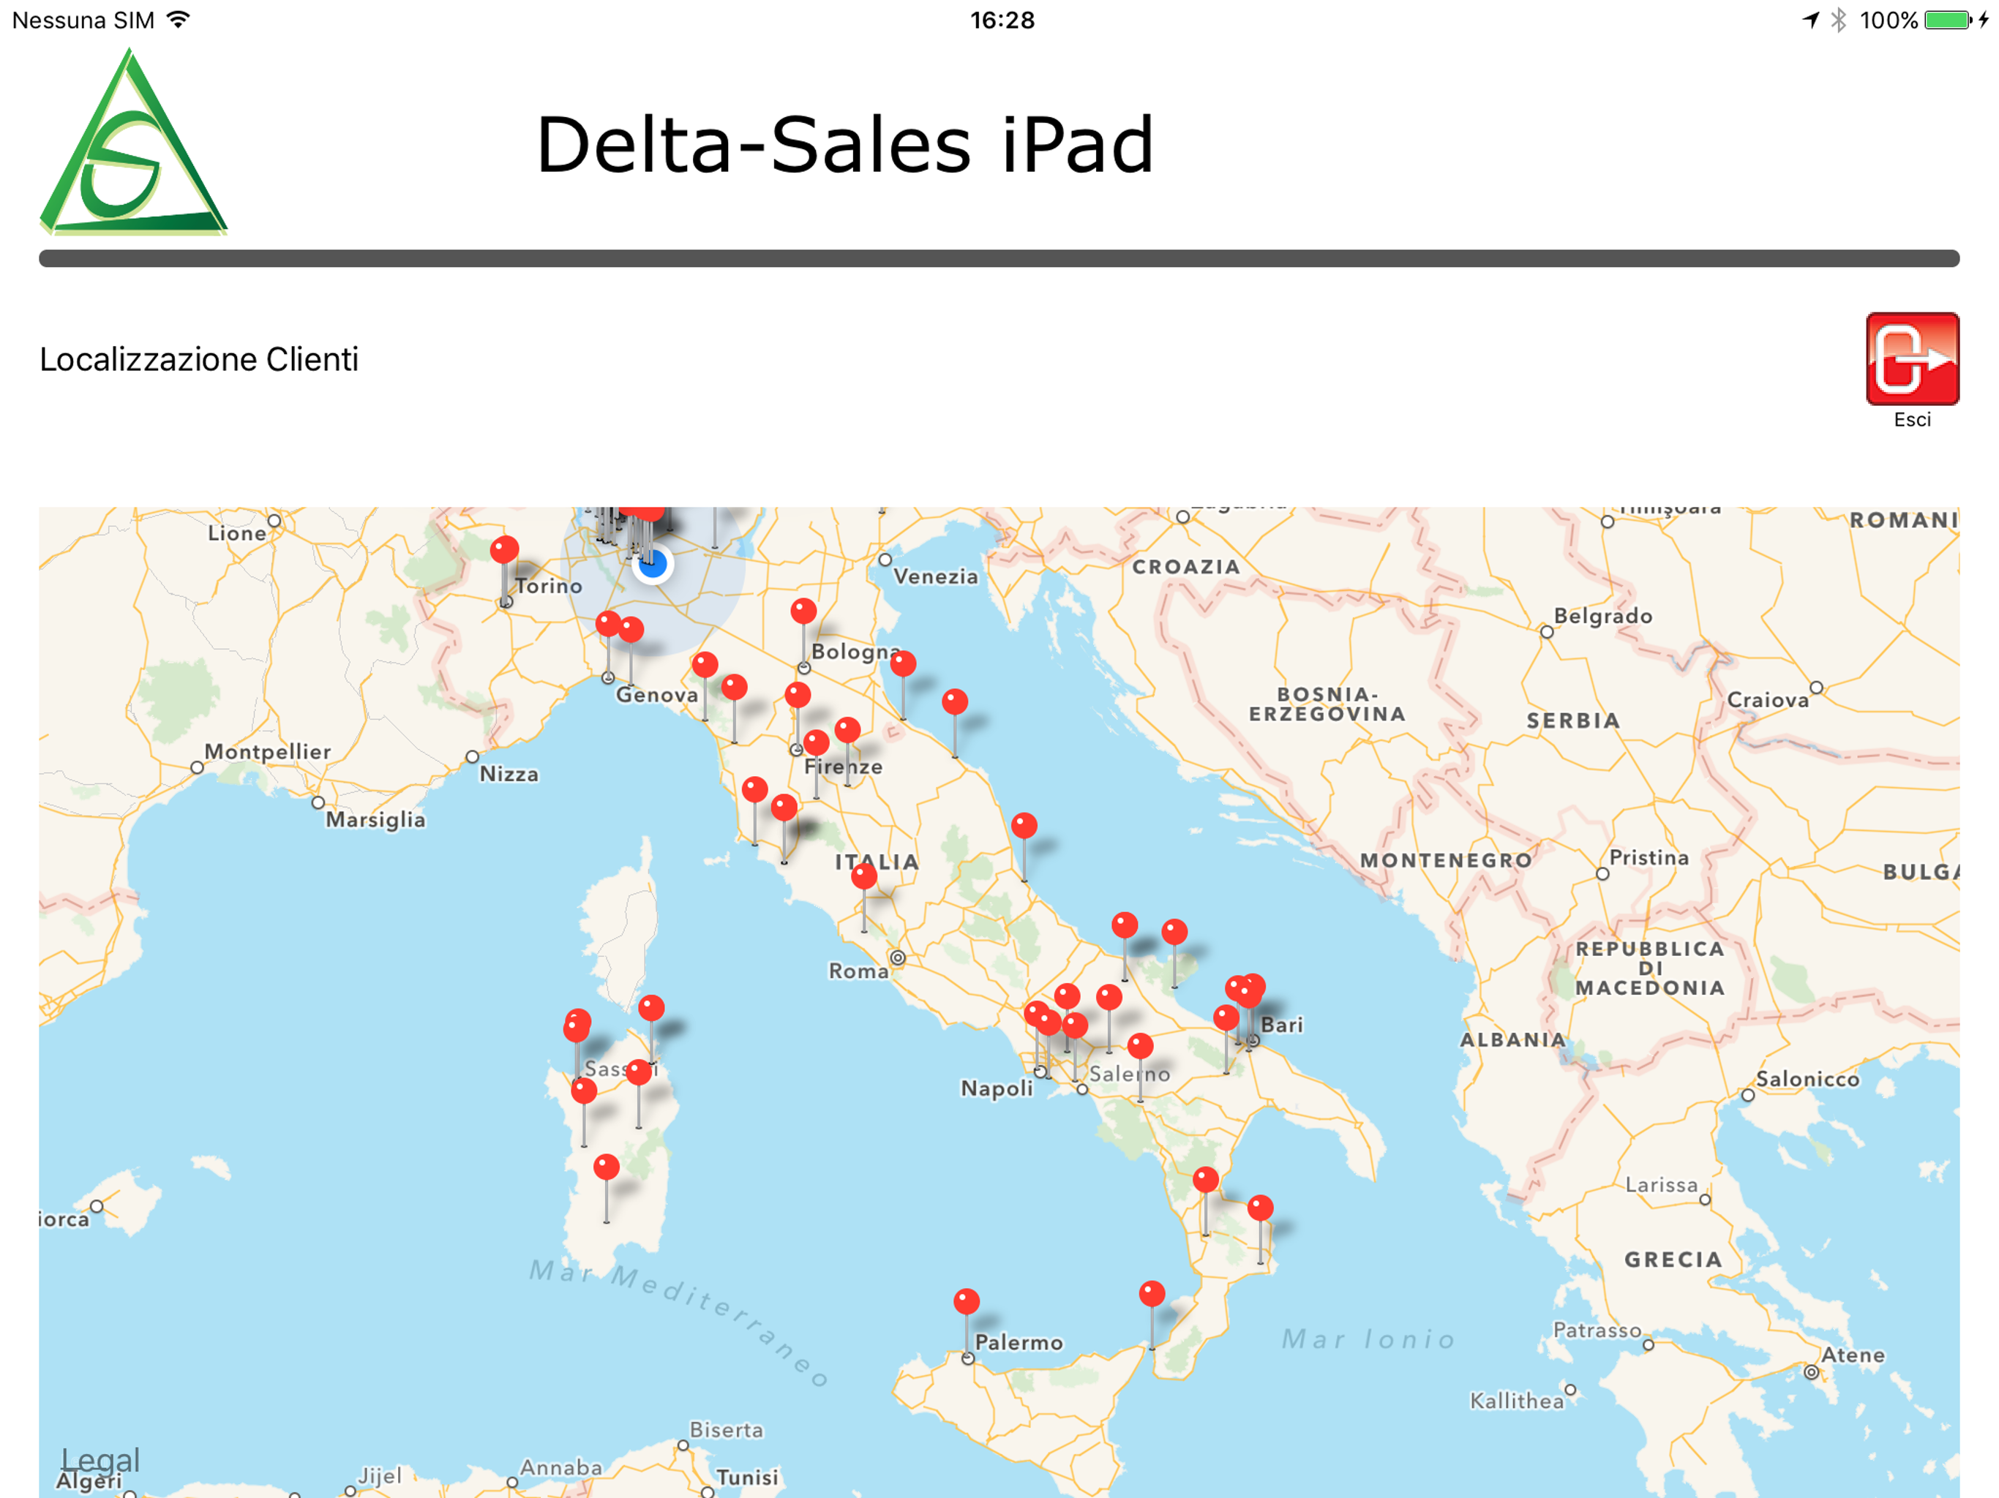
Task: Select the lone pin on central Adriatic coast
Action: (1024, 825)
